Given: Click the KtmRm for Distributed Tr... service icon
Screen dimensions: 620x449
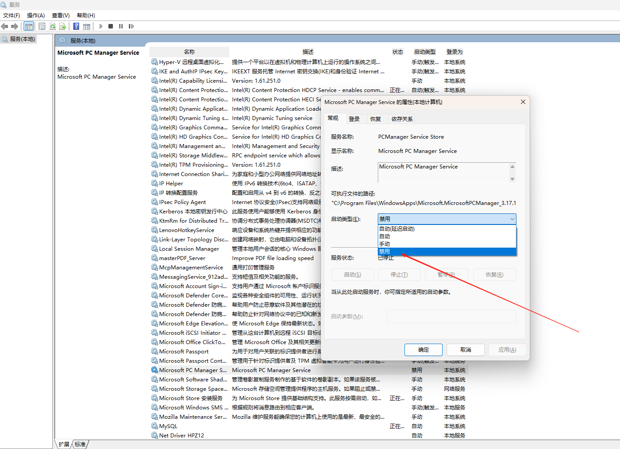Looking at the screenshot, I should coord(154,220).
